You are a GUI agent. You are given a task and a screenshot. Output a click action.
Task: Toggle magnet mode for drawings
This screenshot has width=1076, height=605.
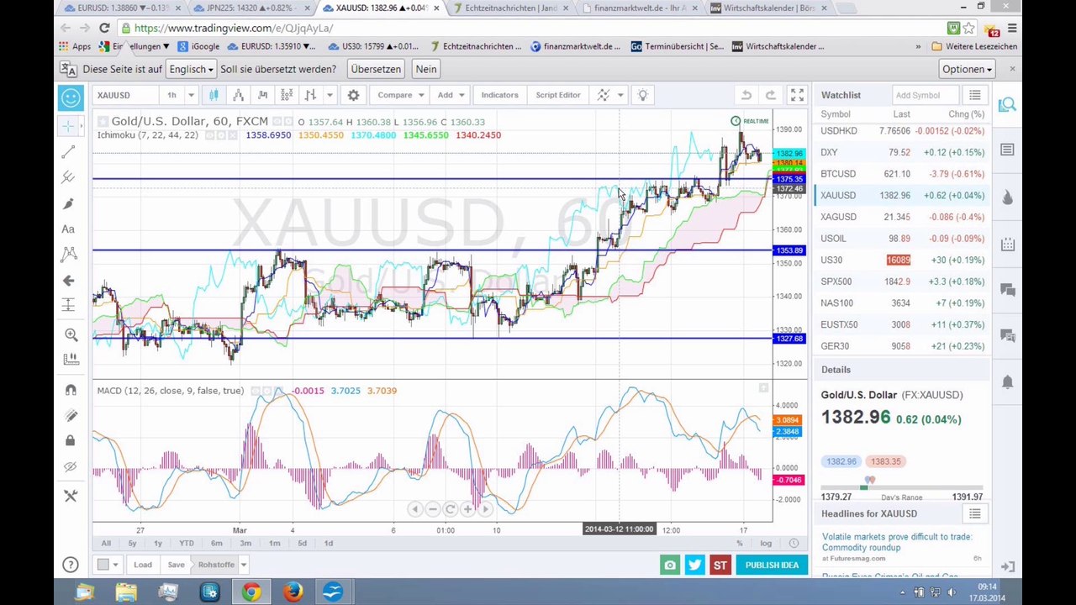click(x=71, y=390)
